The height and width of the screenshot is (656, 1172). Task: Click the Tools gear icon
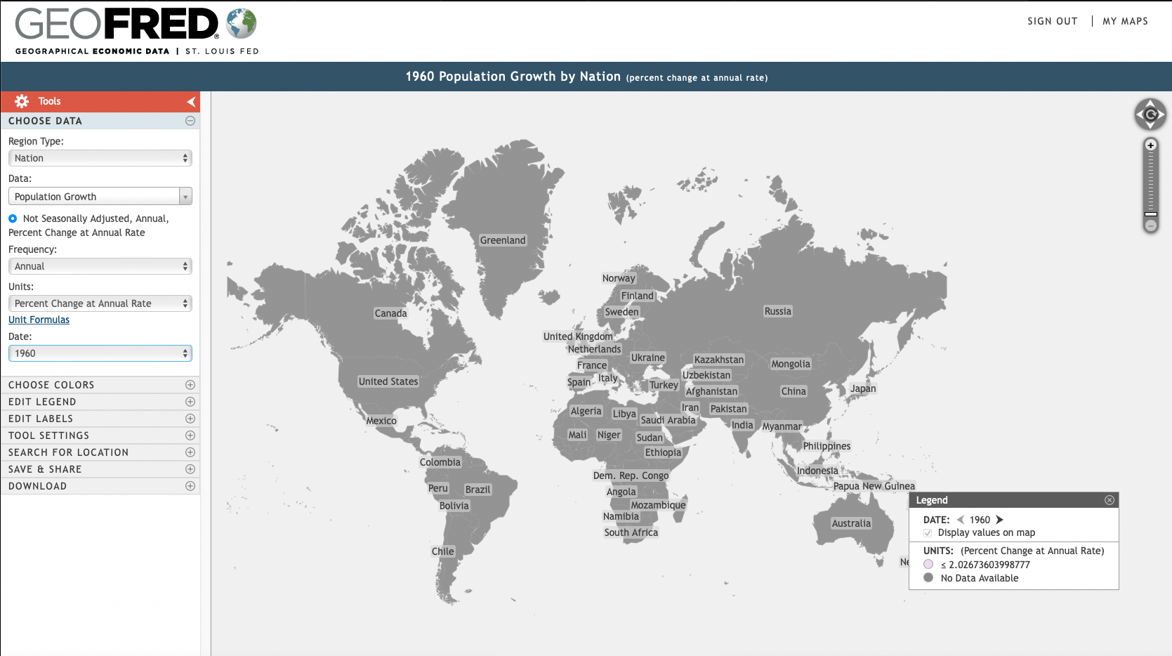[22, 101]
